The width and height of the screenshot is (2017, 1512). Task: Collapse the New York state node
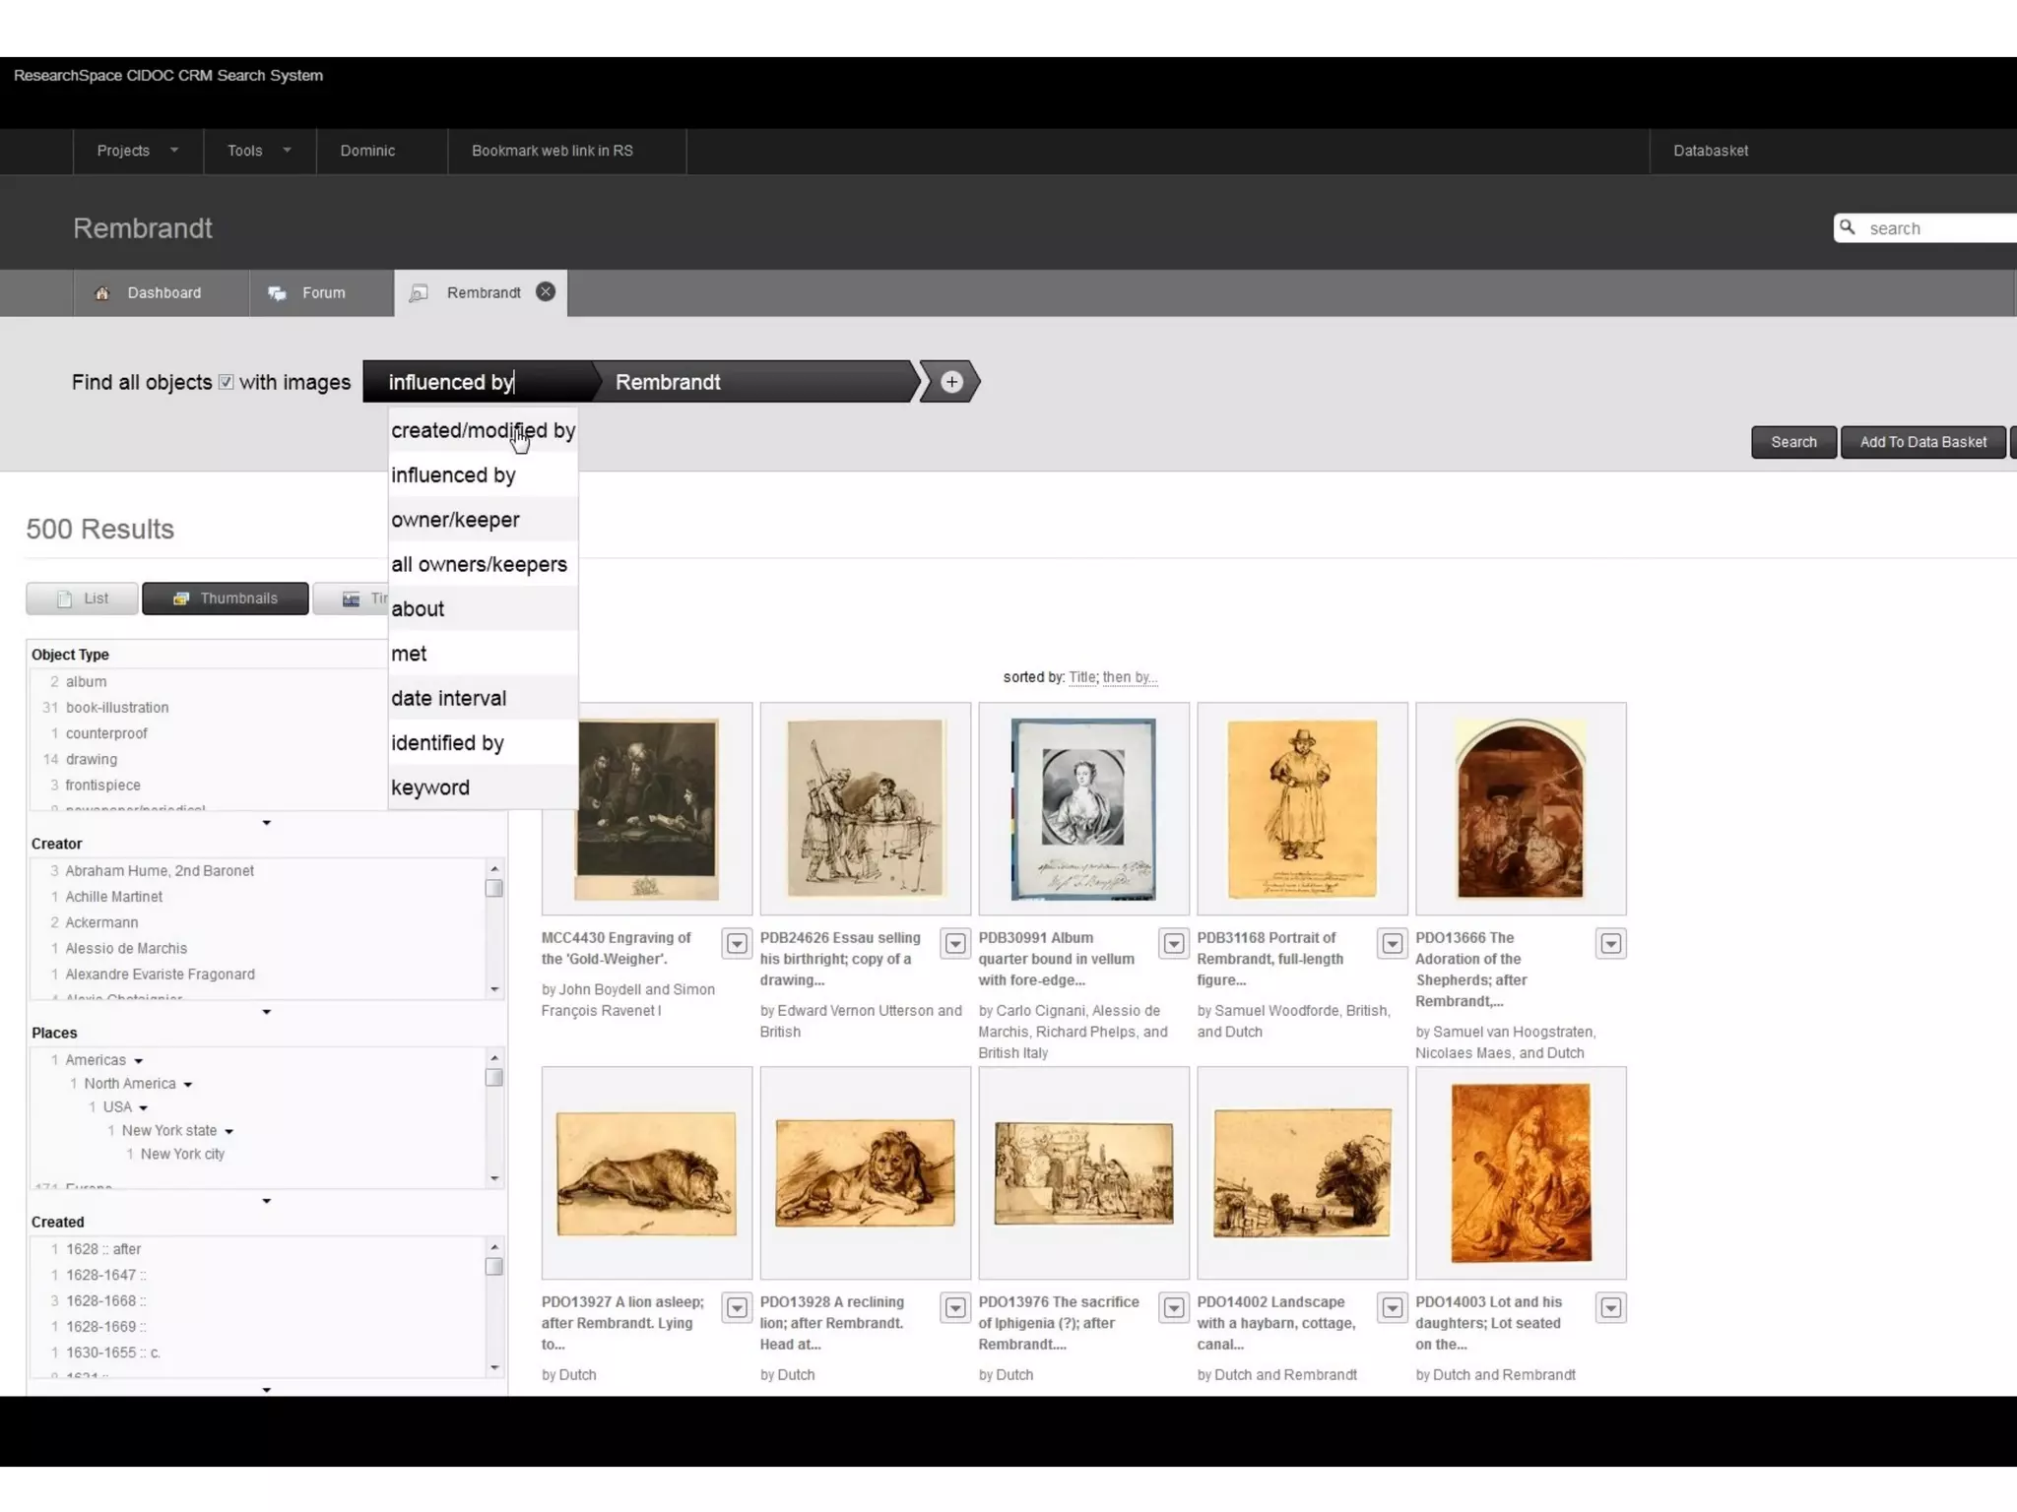tap(228, 1132)
